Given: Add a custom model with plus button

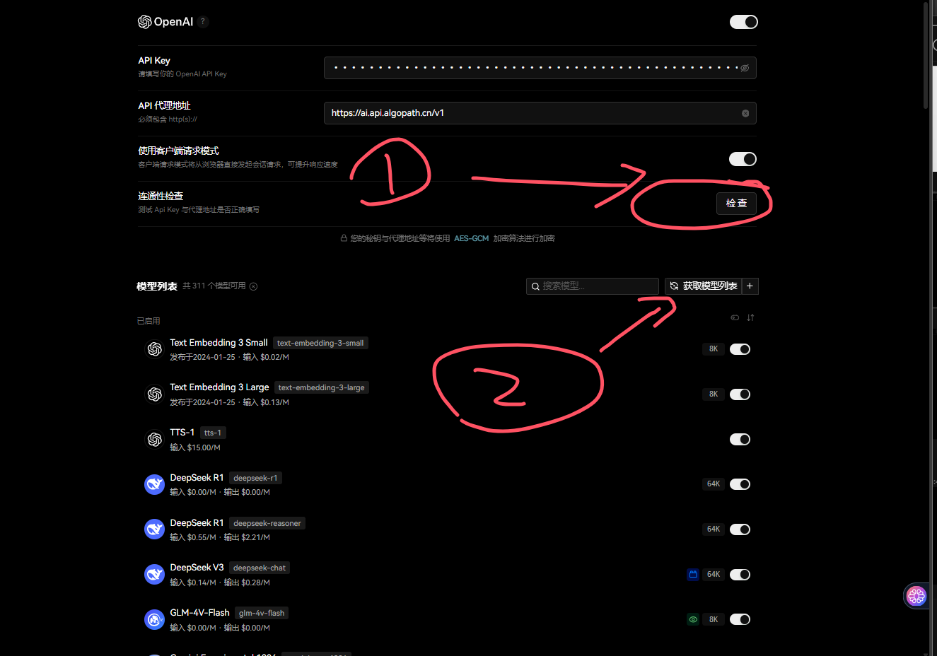Looking at the screenshot, I should click(750, 286).
